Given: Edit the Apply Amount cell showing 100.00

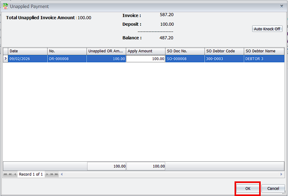Looking at the screenshot, I should pos(146,59).
